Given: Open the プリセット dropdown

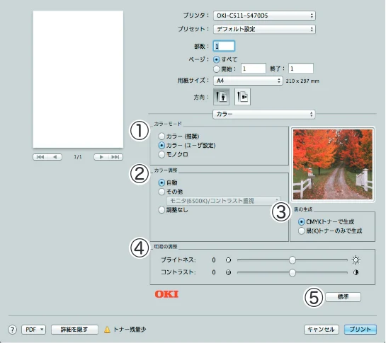Looking at the screenshot, I should tap(264, 29).
